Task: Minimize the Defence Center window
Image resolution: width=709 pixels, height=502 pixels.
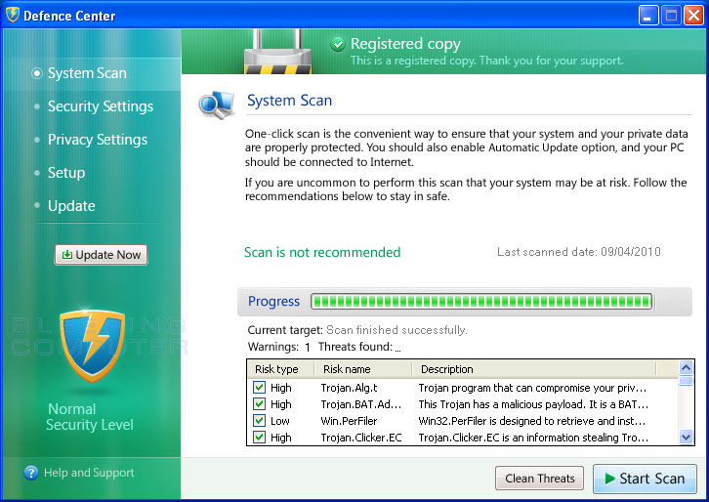Action: 647,16
